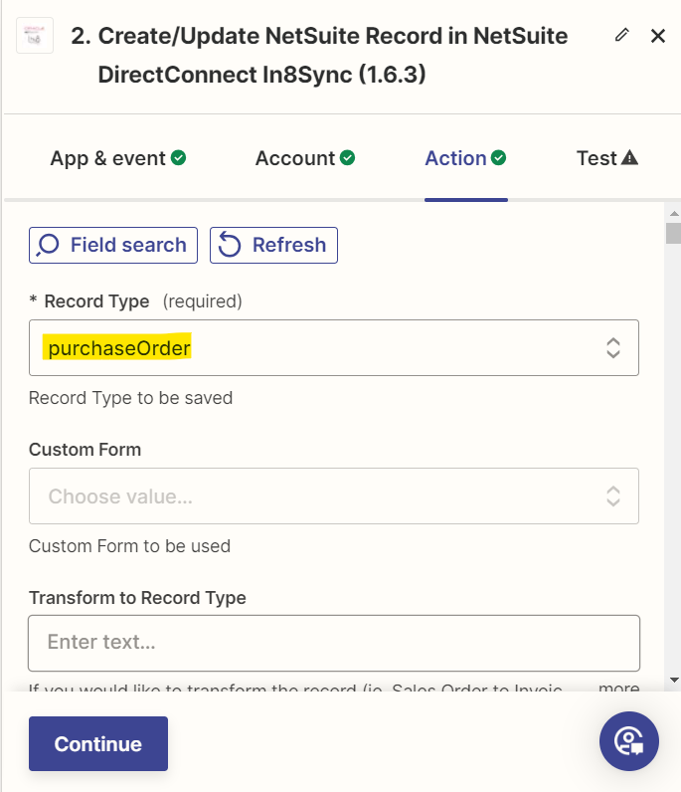The height and width of the screenshot is (792, 681).
Task: Click the NetSuite app logo icon
Action: 35,38
